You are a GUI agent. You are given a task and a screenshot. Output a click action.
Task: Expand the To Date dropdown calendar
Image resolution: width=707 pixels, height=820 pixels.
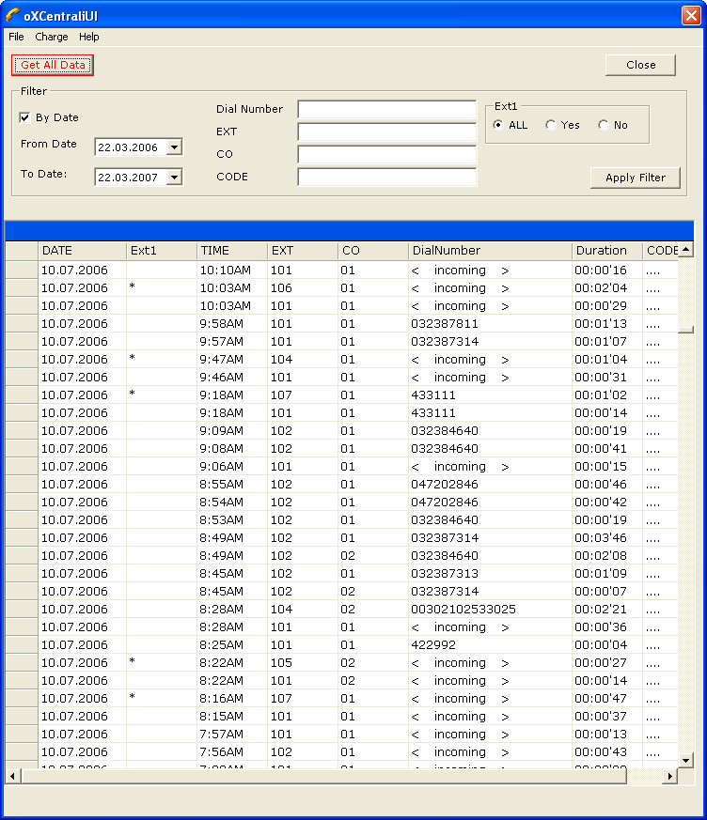tap(174, 178)
